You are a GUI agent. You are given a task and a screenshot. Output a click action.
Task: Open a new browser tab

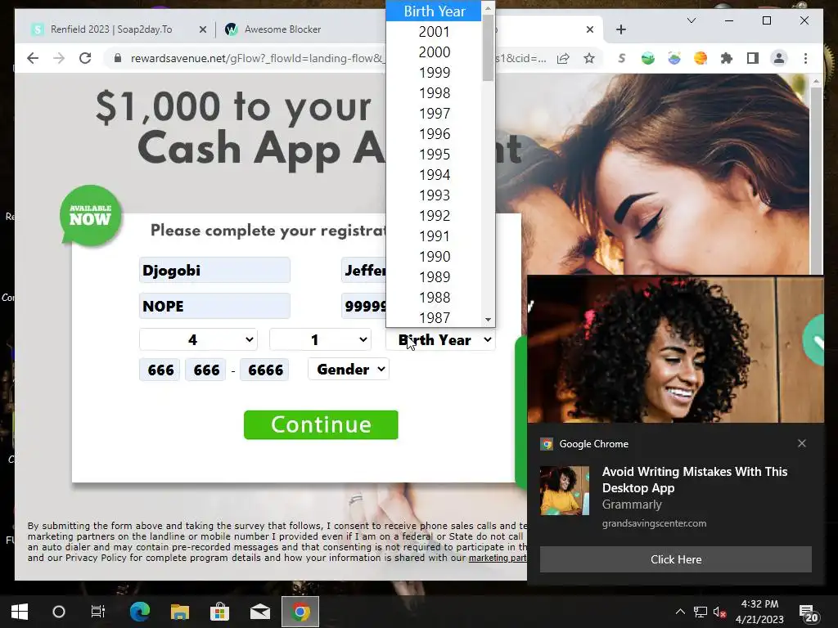click(620, 30)
